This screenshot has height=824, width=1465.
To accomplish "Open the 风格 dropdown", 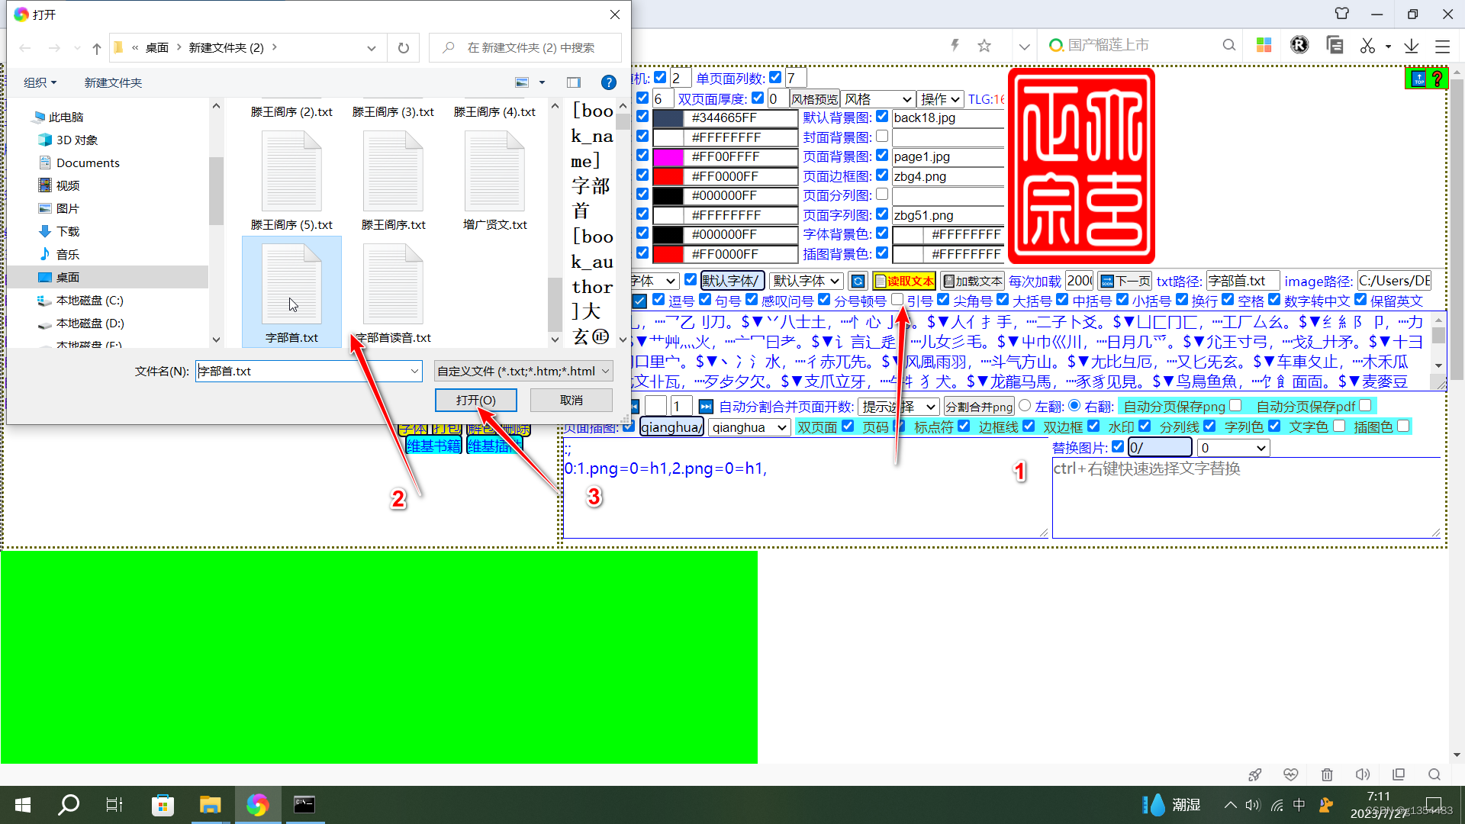I will [878, 98].
